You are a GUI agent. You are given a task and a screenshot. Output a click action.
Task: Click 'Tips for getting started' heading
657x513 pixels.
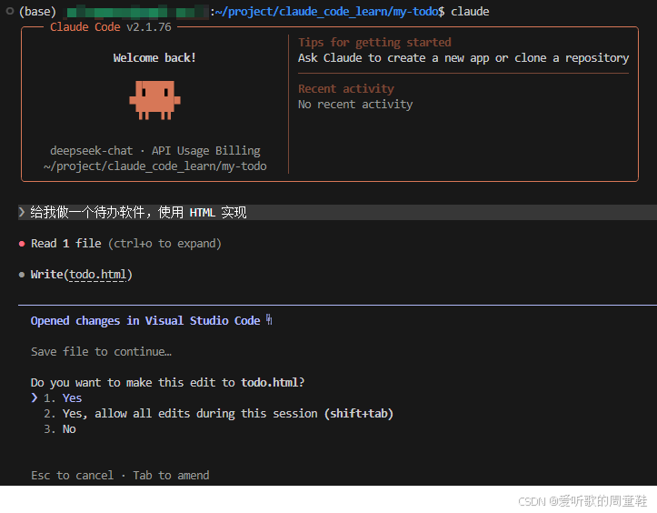pos(374,43)
